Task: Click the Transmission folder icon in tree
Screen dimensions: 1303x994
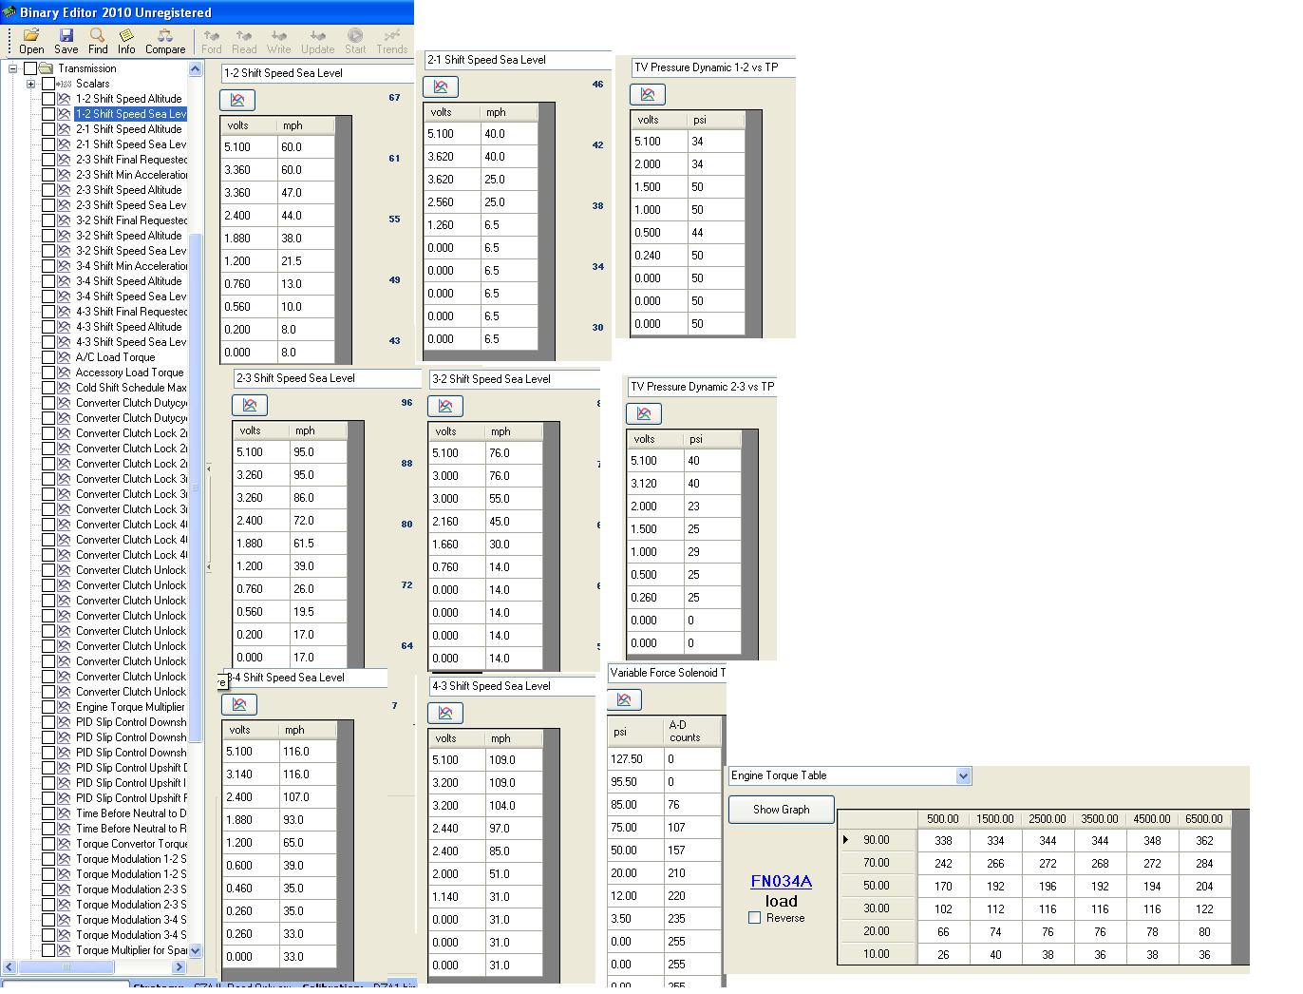Action: coord(46,68)
